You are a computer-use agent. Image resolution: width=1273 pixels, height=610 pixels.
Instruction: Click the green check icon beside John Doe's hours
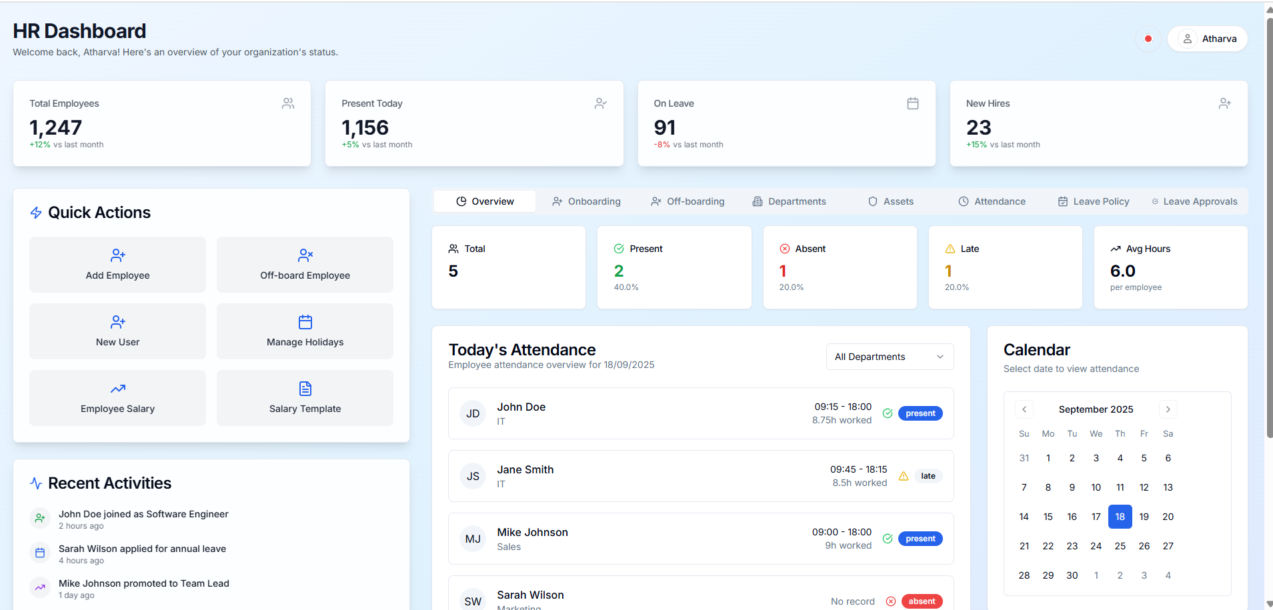click(888, 413)
